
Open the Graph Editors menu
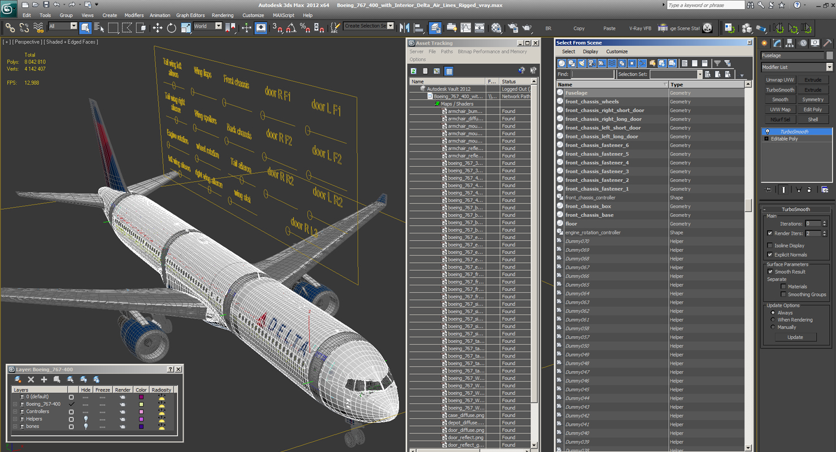click(x=190, y=15)
